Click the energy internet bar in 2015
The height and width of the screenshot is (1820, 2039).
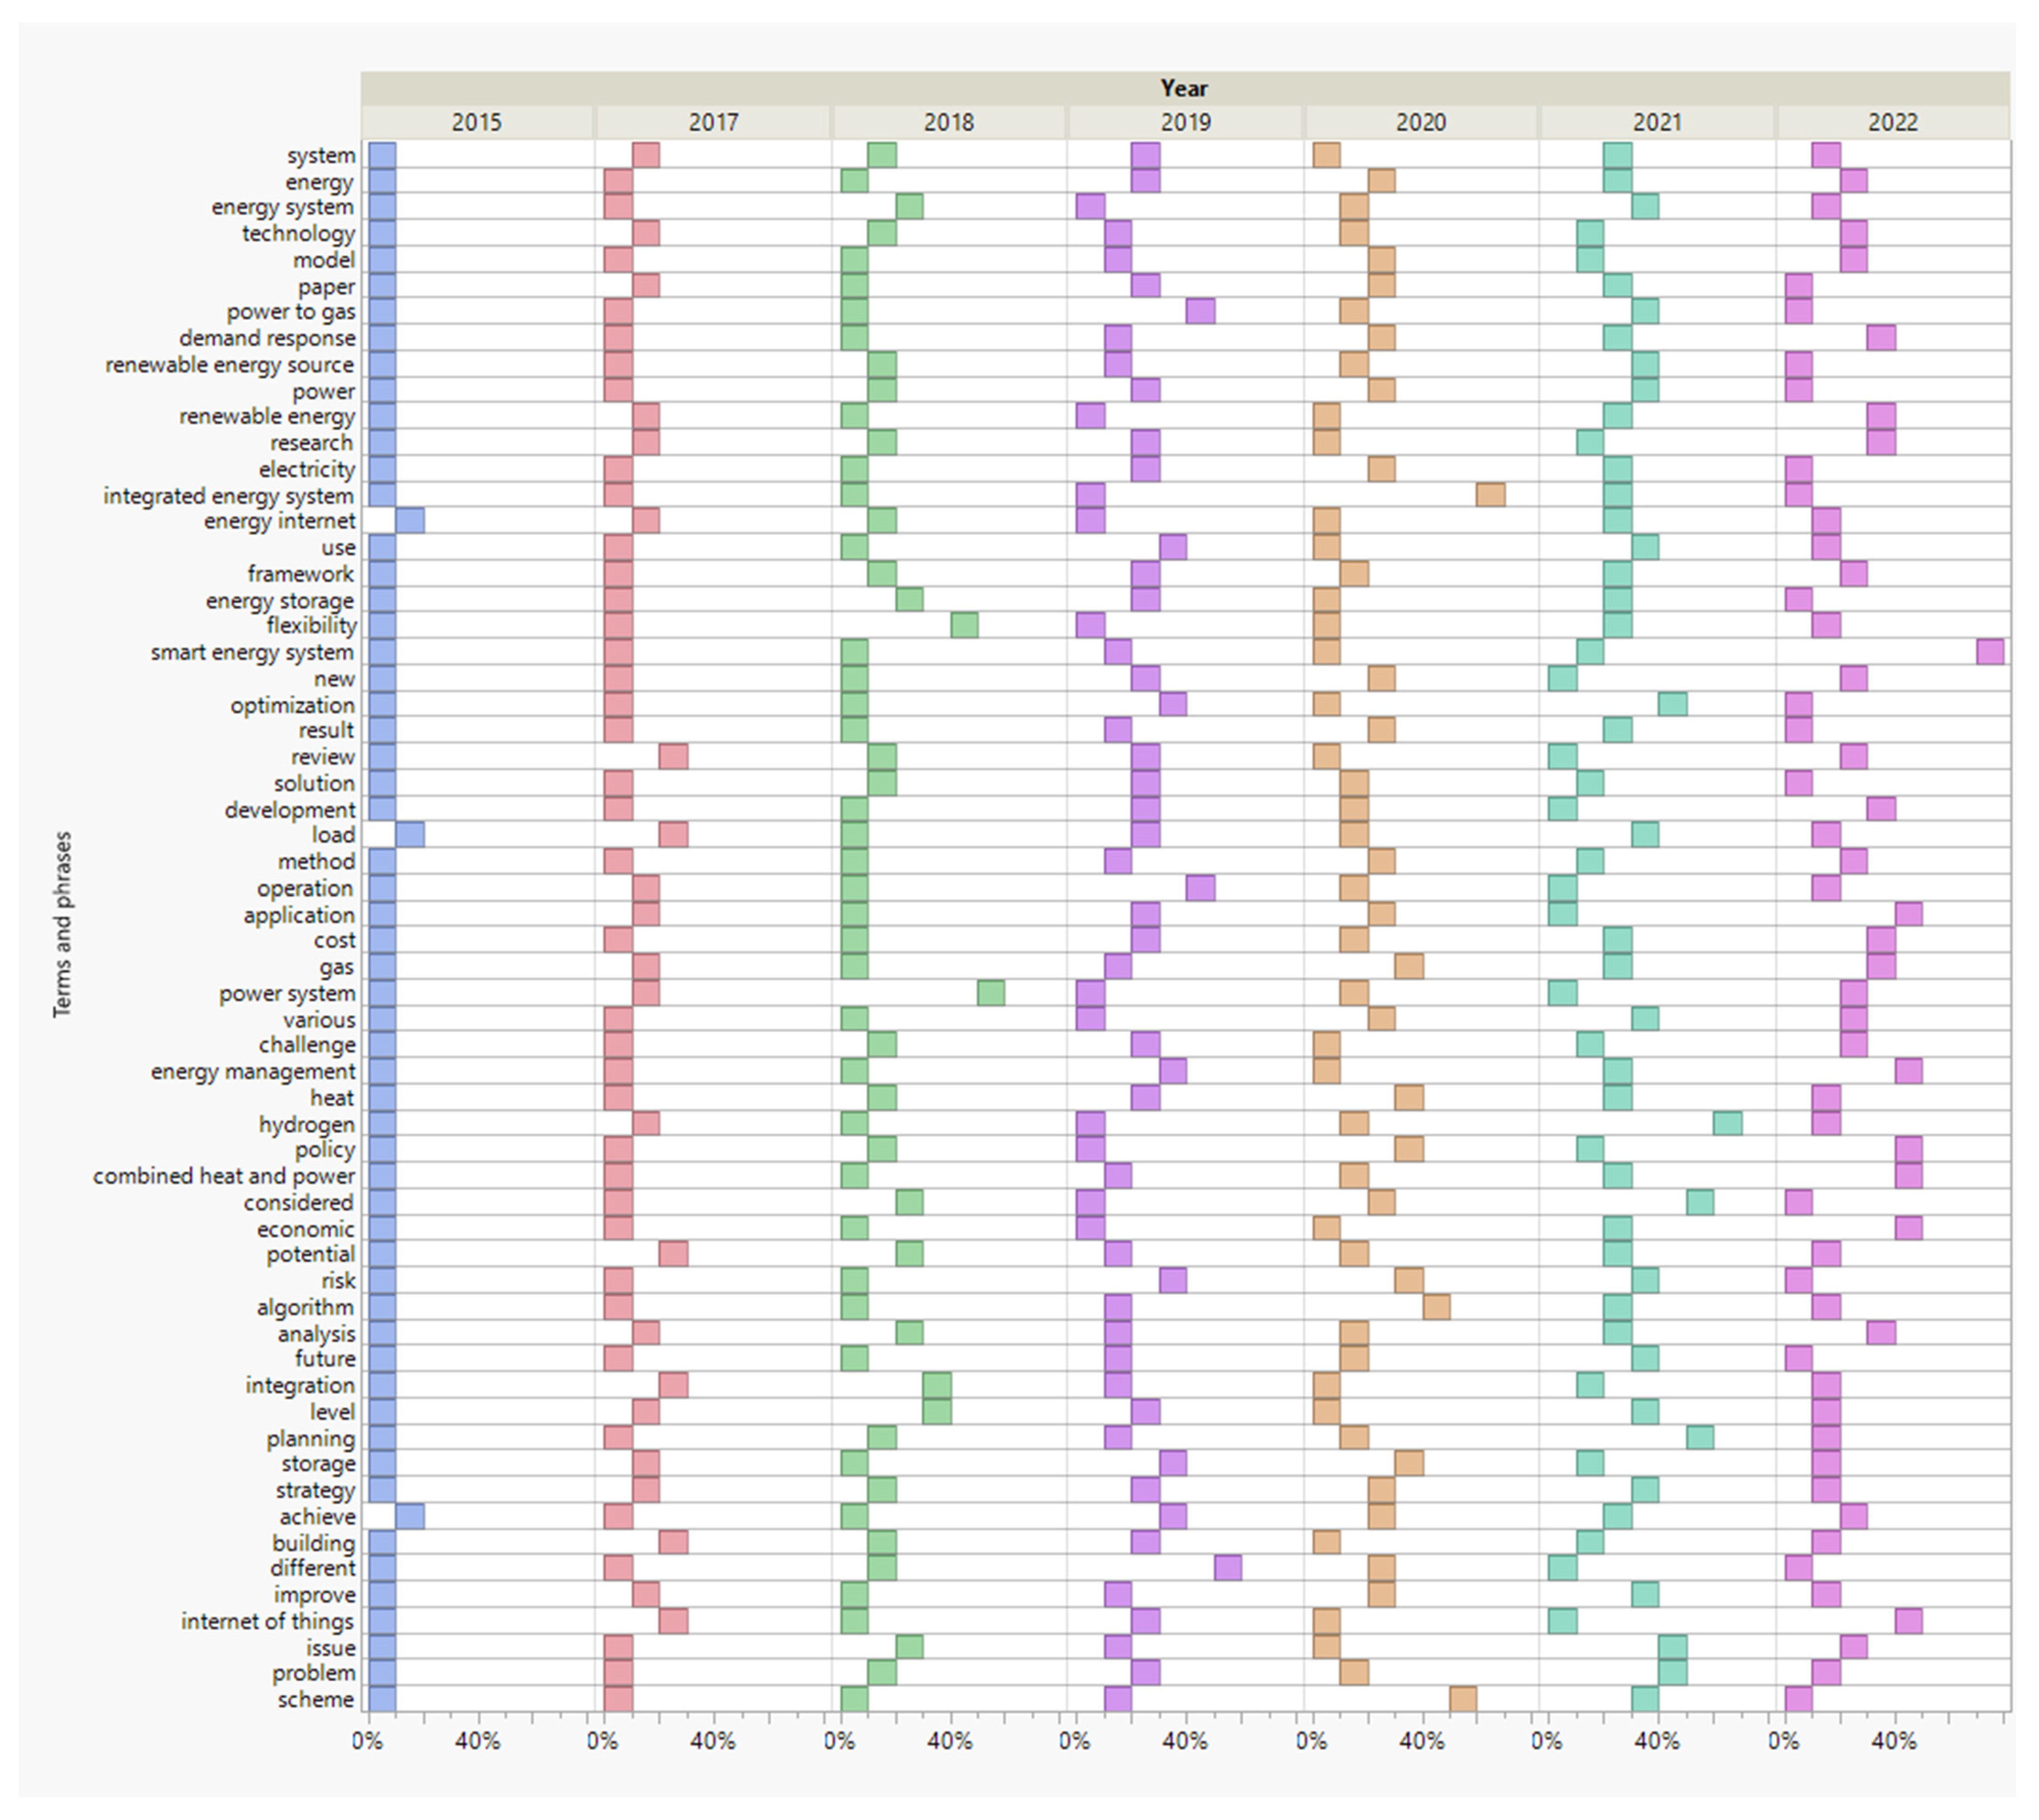click(410, 521)
